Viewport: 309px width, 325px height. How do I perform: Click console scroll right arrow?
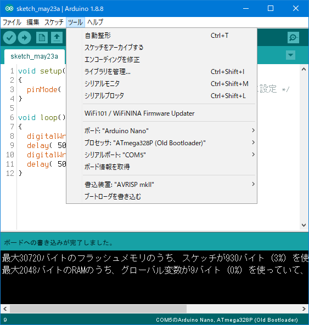(x=304, y=309)
